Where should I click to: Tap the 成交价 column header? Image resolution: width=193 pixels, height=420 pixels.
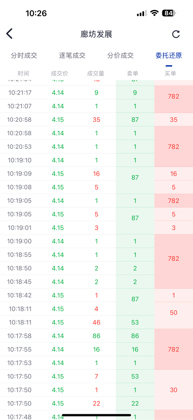60,73
